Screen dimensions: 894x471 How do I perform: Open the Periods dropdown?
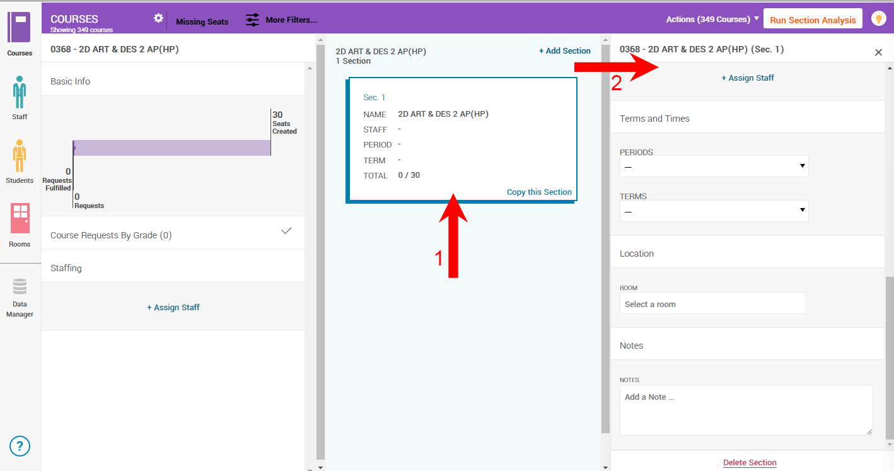714,166
